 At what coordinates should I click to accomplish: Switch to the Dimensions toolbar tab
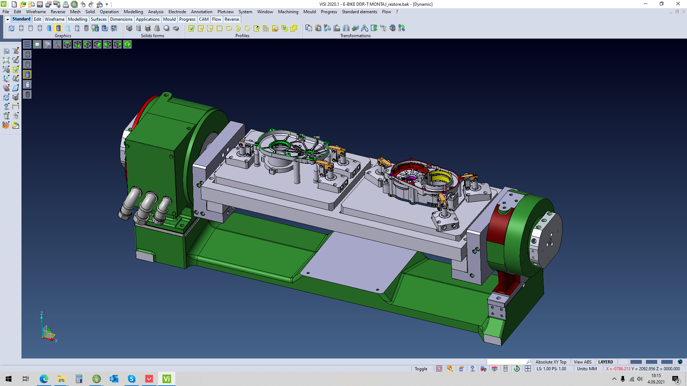click(x=121, y=19)
